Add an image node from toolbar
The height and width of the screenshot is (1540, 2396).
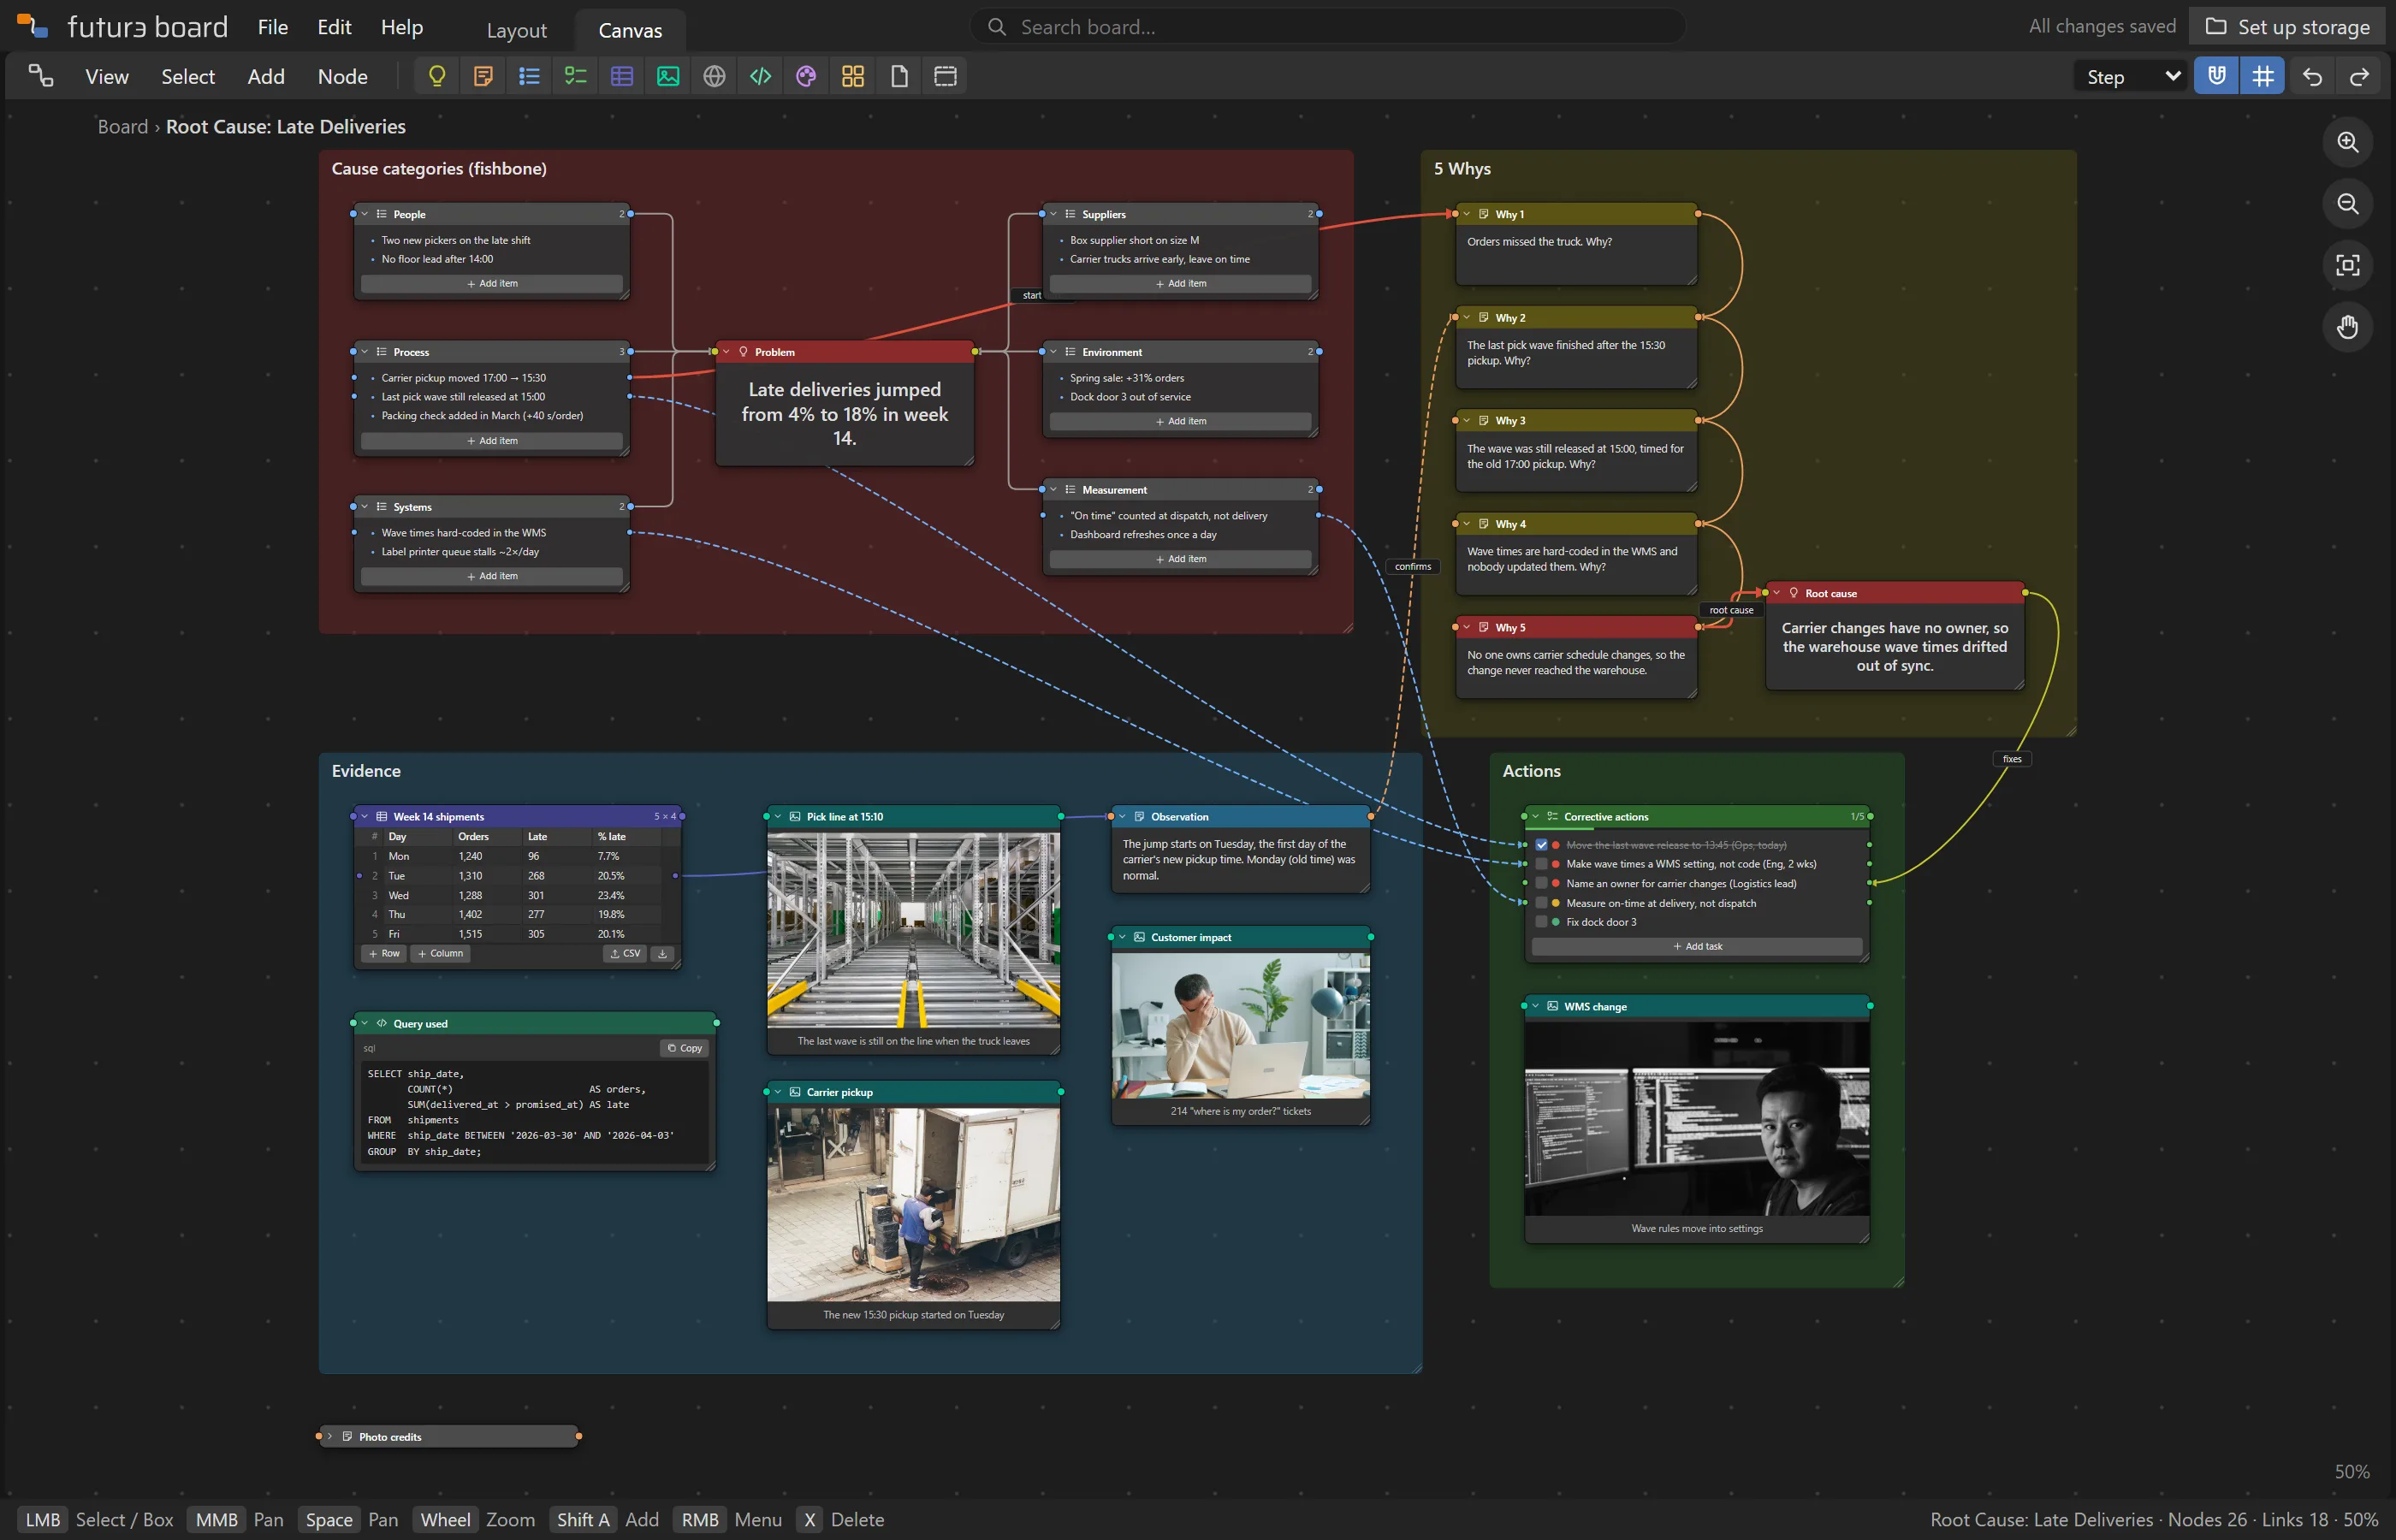(668, 77)
